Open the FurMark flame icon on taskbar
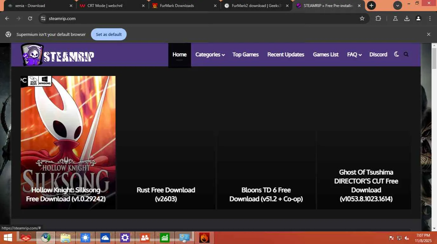 click(204, 238)
